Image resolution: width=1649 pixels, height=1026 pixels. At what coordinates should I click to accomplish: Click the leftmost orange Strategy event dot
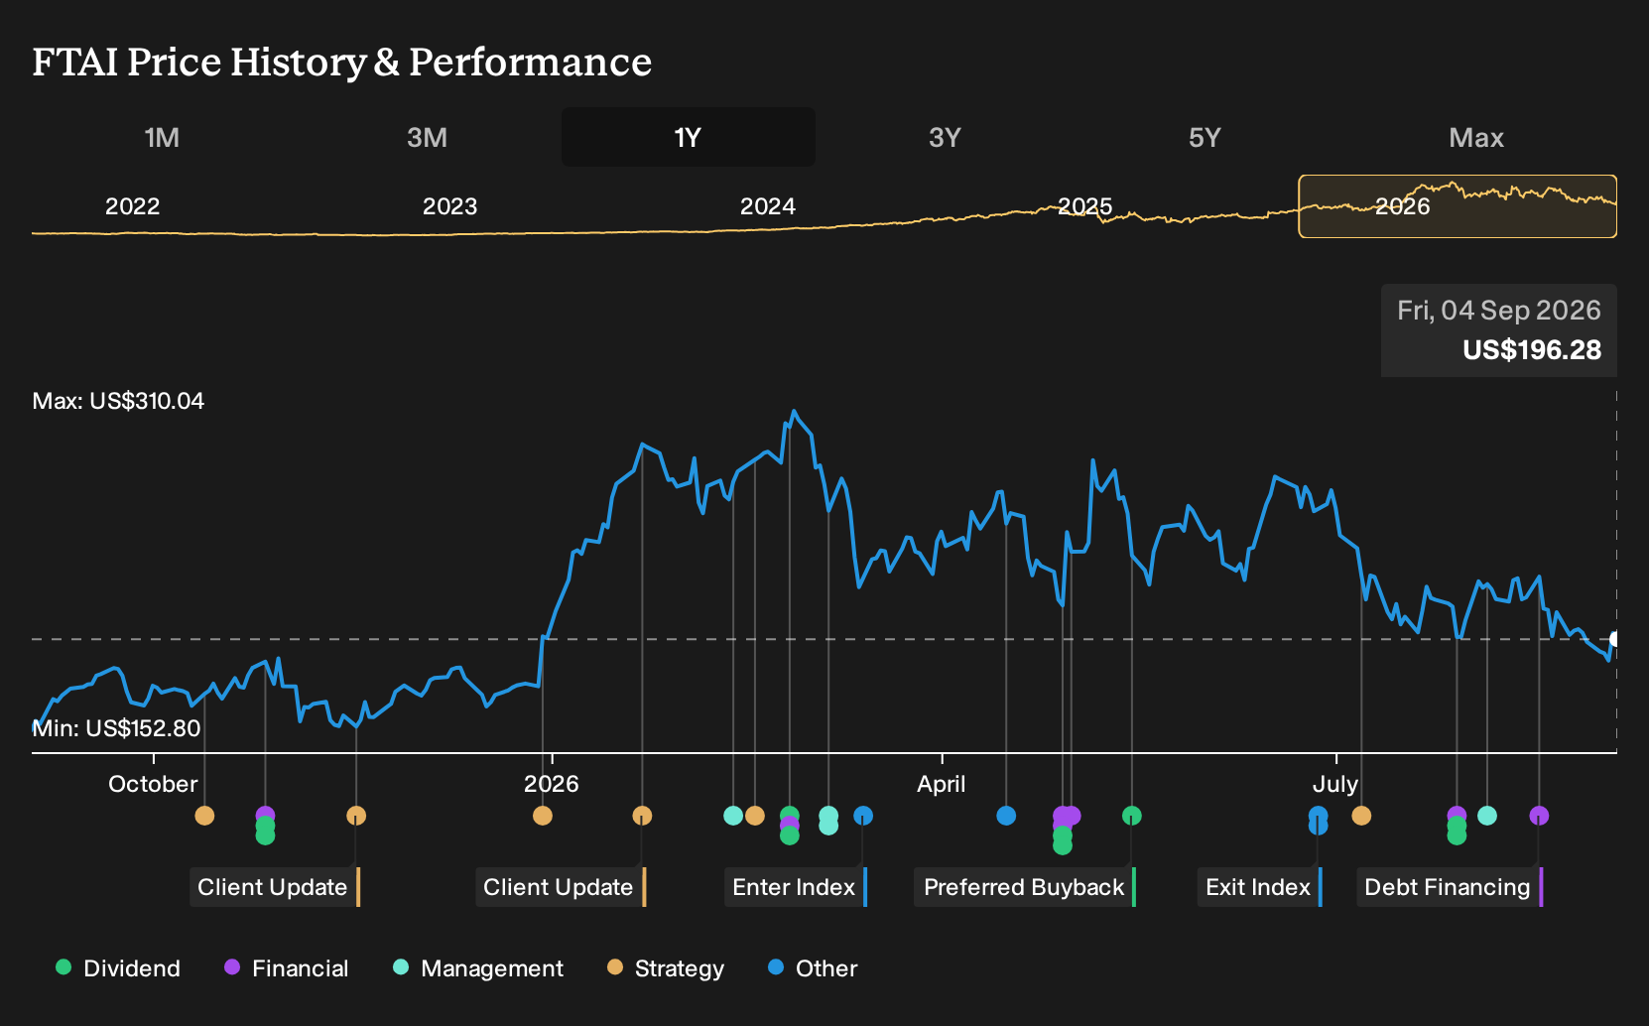point(204,816)
